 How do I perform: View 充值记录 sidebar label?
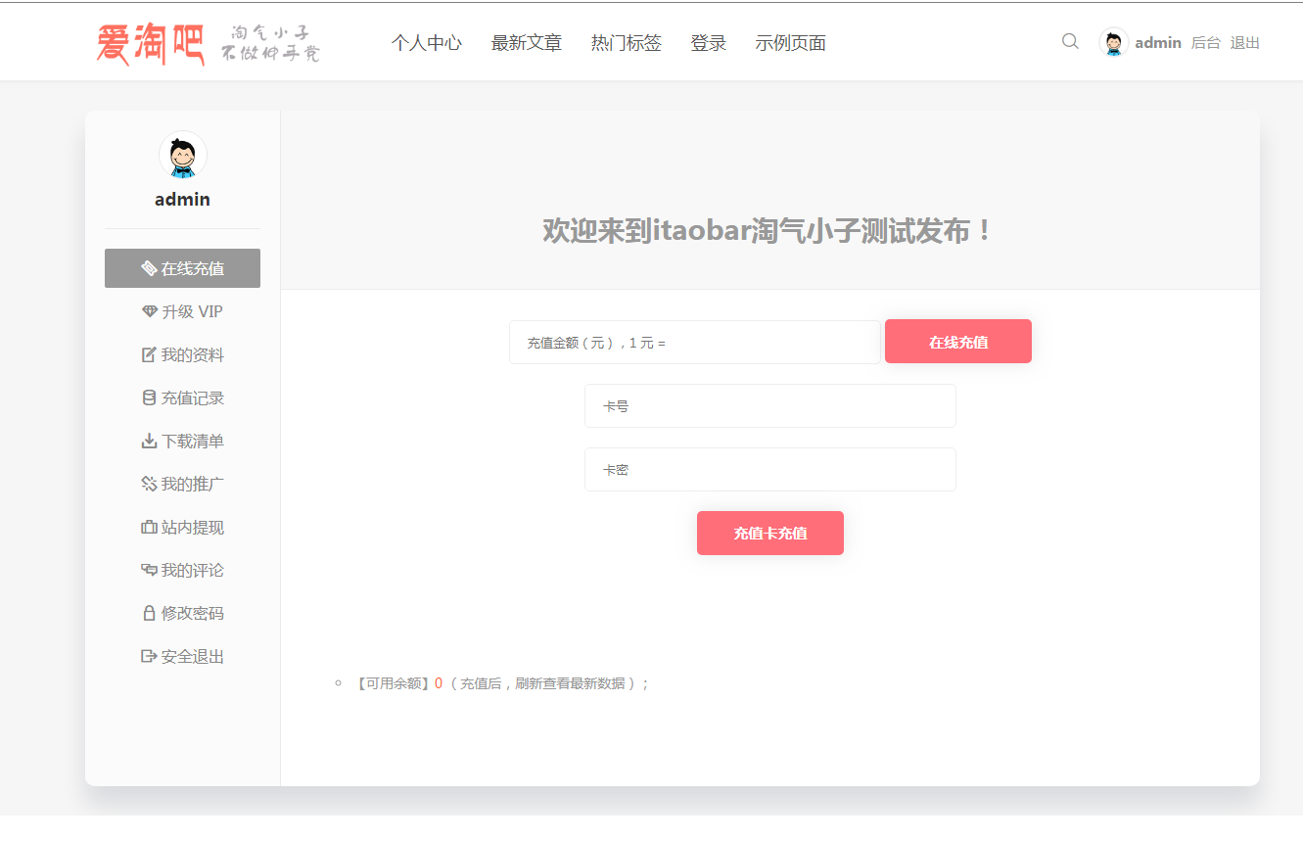(x=193, y=397)
